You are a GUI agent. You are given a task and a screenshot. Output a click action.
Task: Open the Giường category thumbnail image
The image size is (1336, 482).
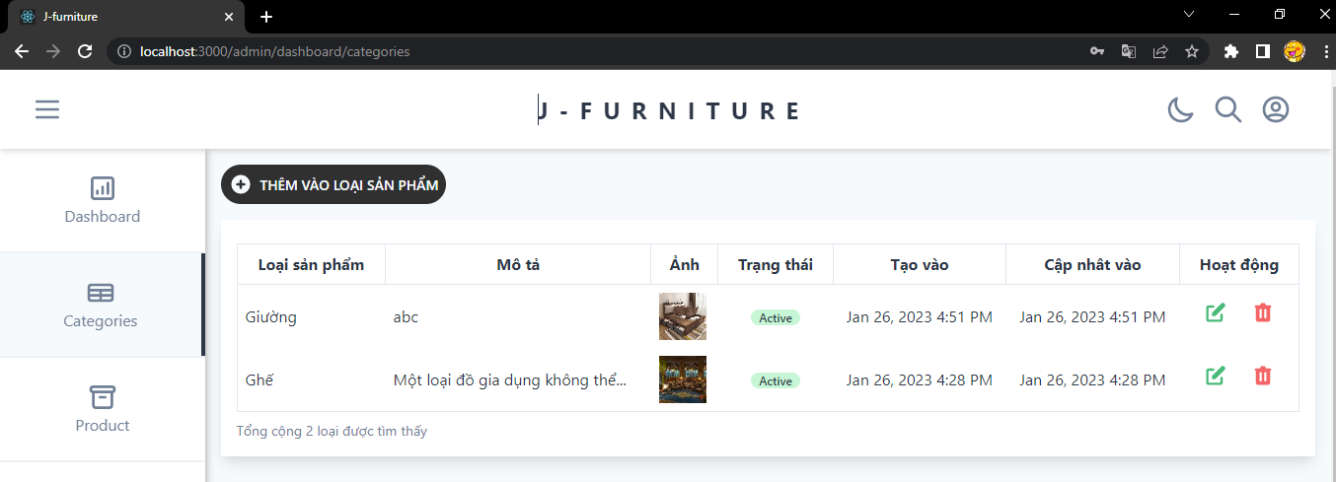[x=683, y=316]
